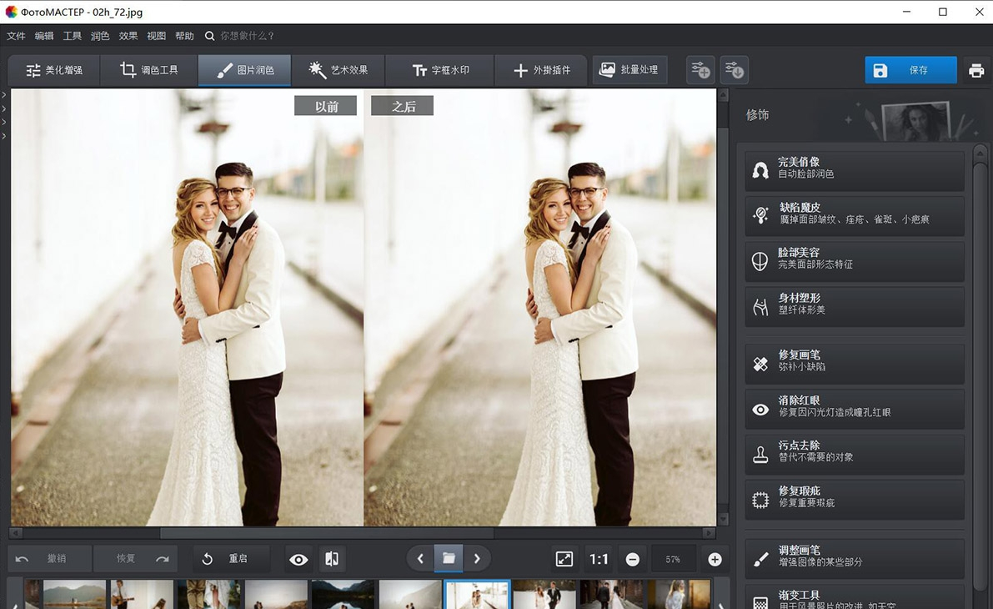The image size is (993, 609).
Task: Open the 视图 menu
Action: 156,36
